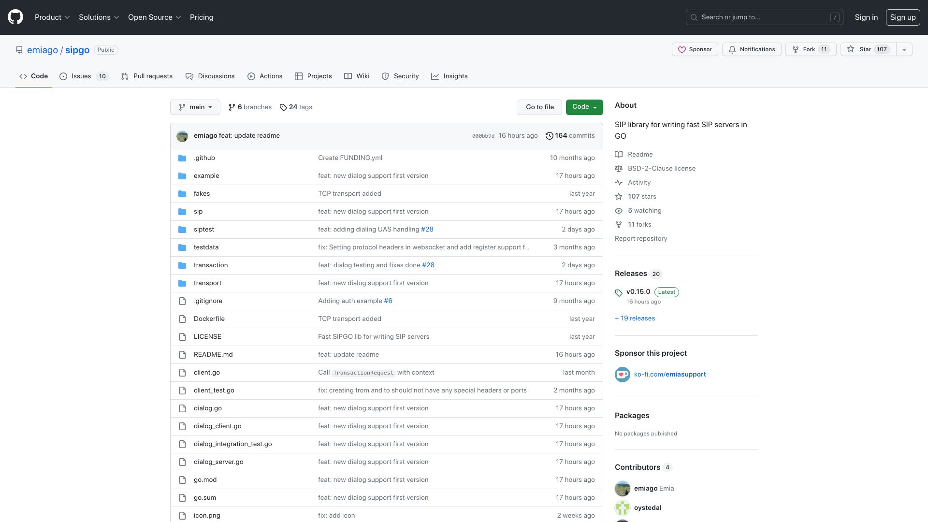The width and height of the screenshot is (928, 522).
Task: Click the transport folder icon
Action: pos(182,283)
